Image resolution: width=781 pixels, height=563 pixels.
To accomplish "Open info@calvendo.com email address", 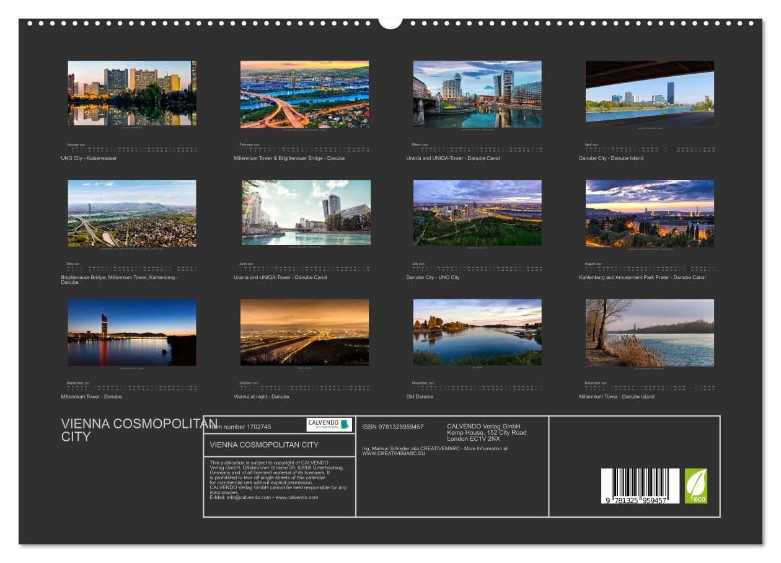I will click(249, 497).
